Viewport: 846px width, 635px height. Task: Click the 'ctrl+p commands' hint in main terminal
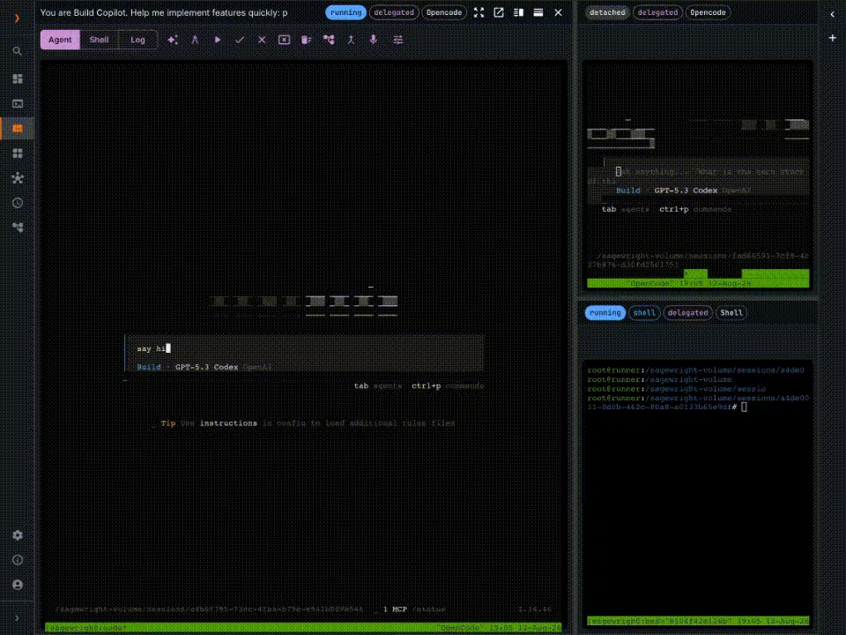[448, 386]
